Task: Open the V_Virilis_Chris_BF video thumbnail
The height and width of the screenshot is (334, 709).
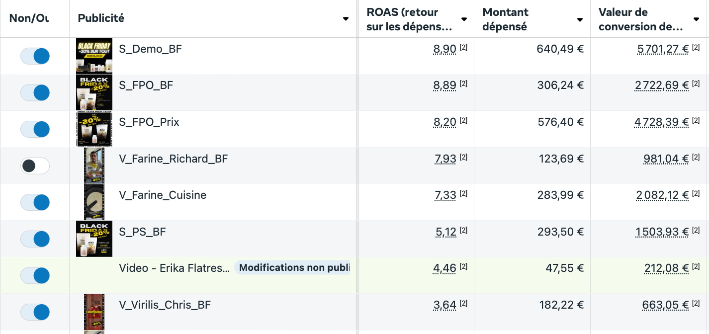Action: pos(94,312)
